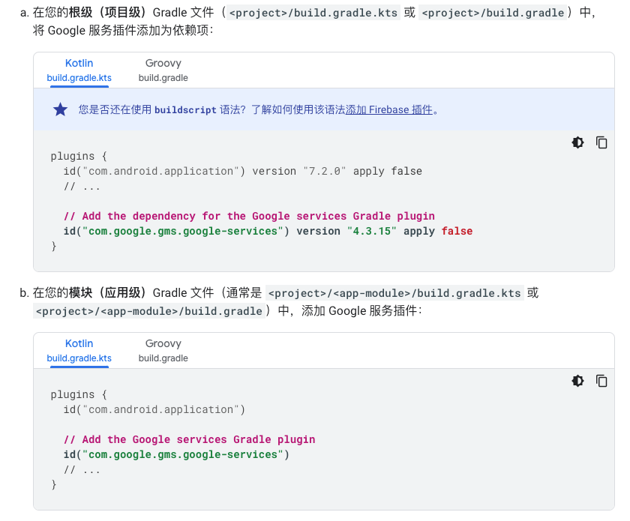
Task: Click the buildscript keyword in the note
Action: pyautogui.click(x=186, y=109)
